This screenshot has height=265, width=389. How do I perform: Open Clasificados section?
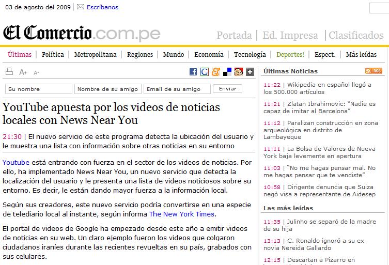[x=356, y=35]
